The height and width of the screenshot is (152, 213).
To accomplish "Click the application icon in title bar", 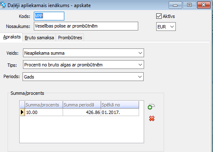I will click(3, 5).
